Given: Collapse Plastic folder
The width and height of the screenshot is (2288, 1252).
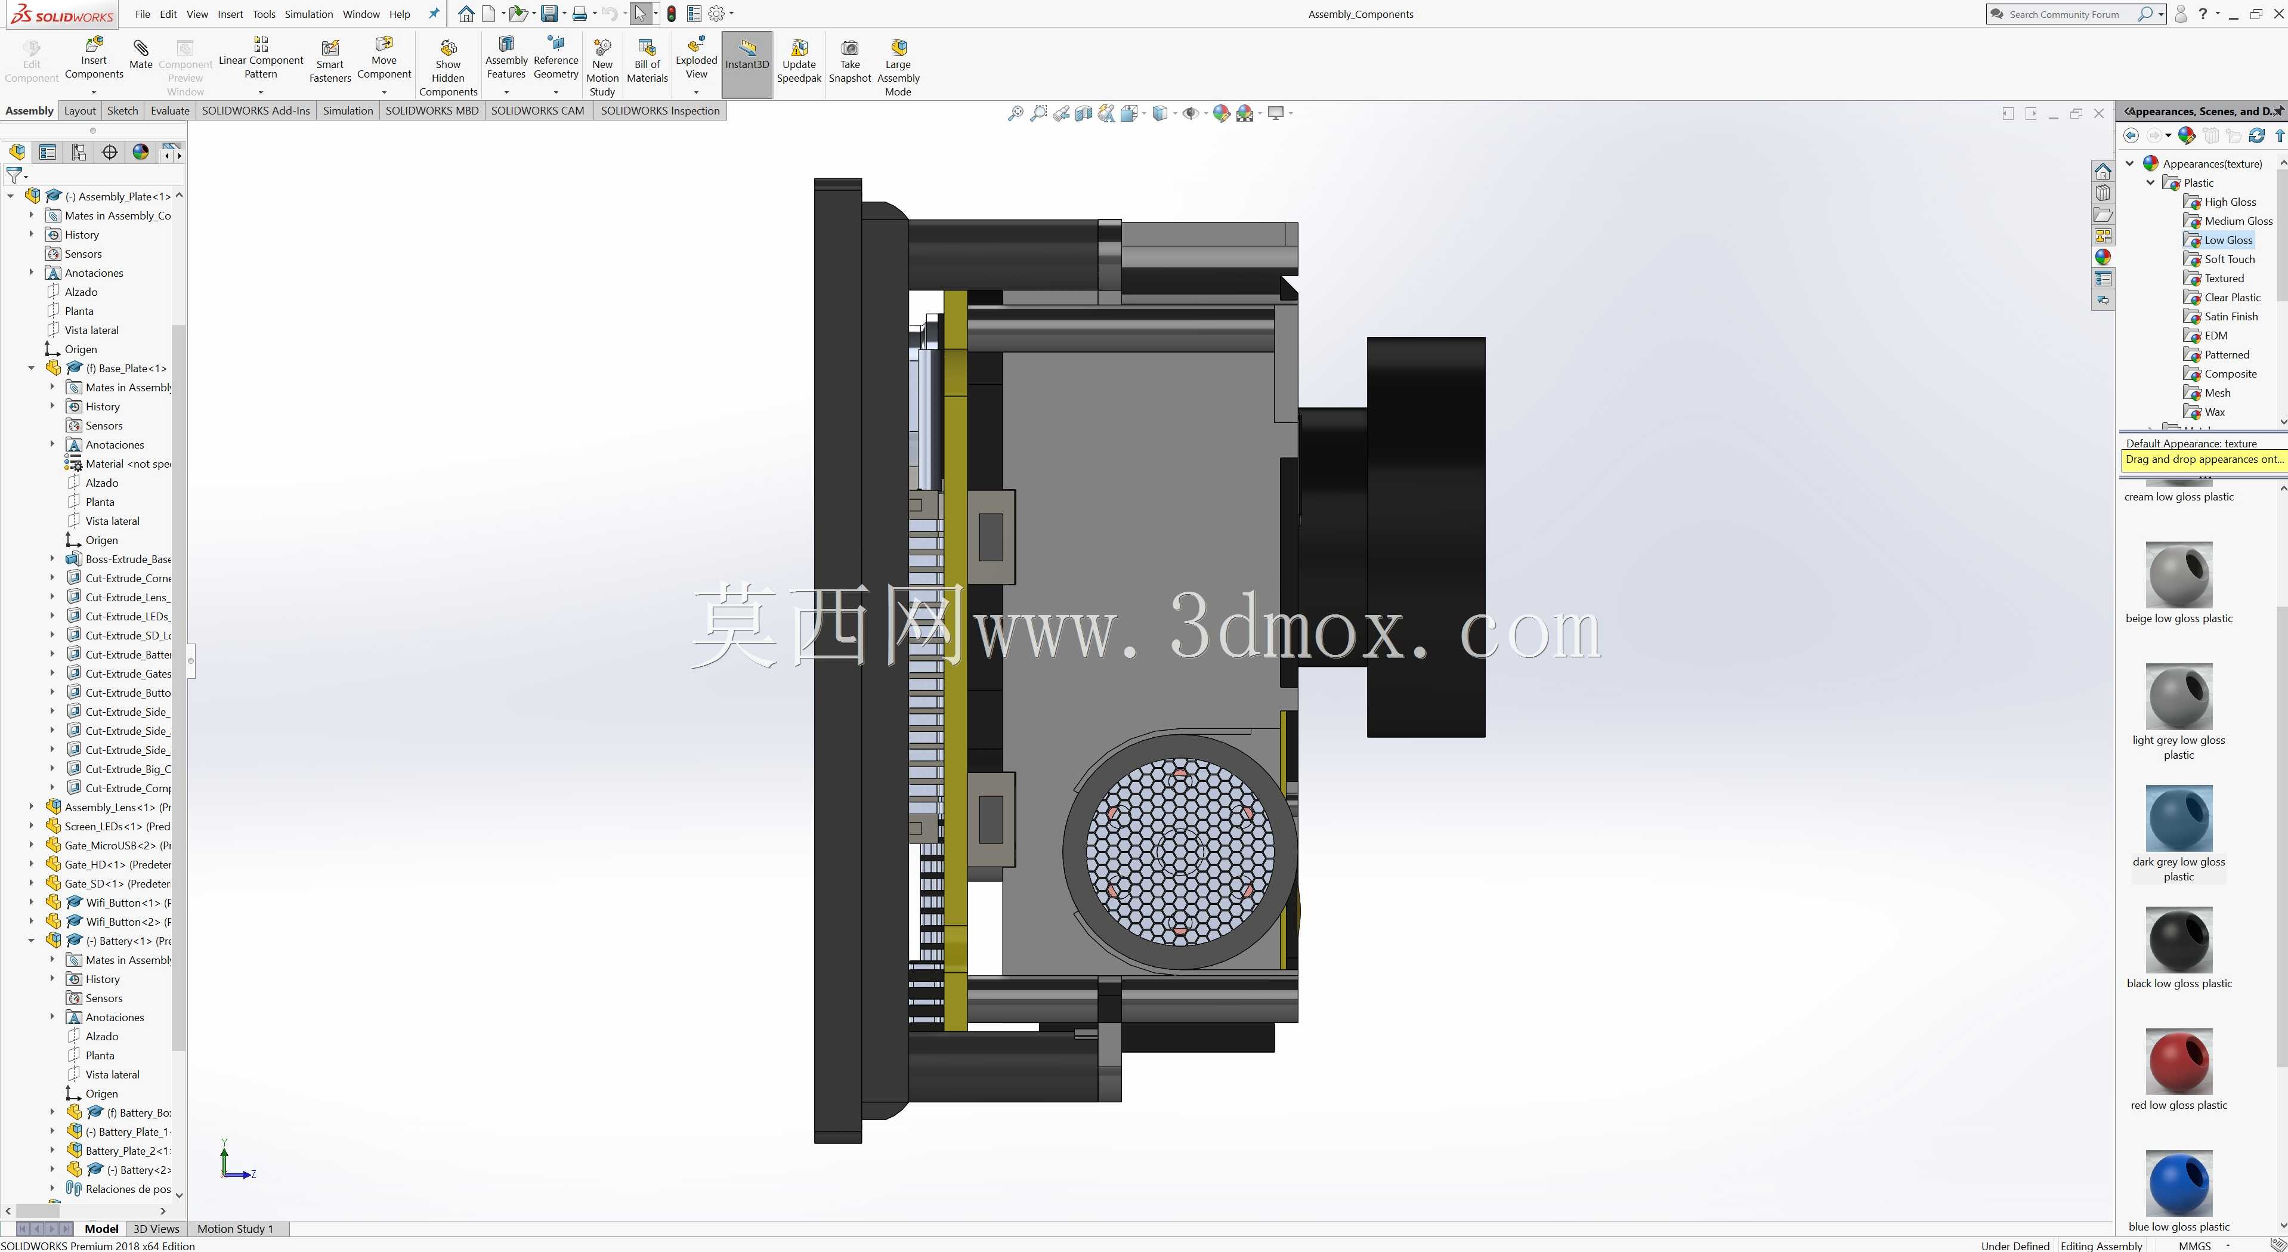Looking at the screenshot, I should click(2150, 182).
